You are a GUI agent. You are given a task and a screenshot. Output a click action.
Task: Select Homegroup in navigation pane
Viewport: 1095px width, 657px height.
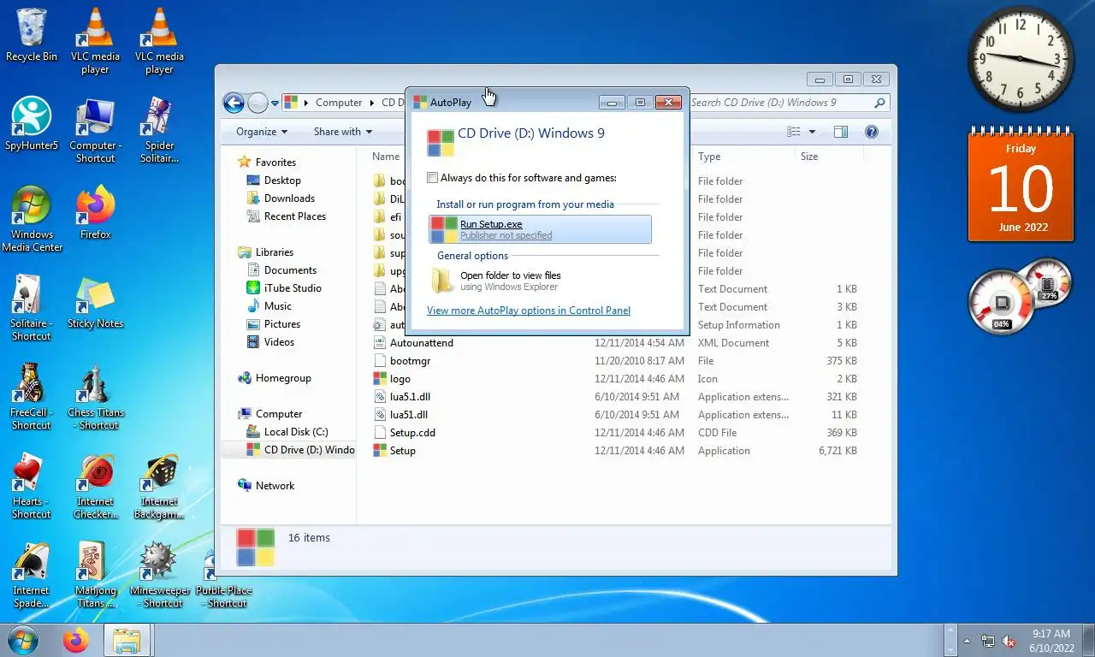click(283, 378)
